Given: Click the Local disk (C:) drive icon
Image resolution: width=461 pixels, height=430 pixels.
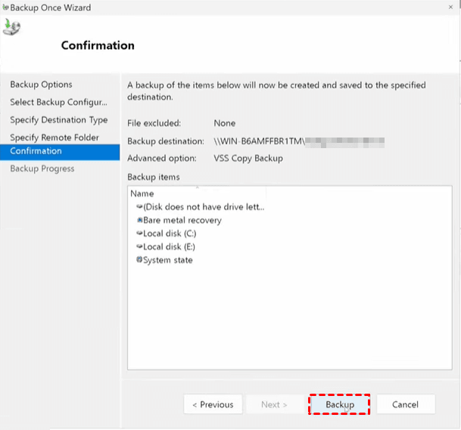Looking at the screenshot, I should point(139,234).
